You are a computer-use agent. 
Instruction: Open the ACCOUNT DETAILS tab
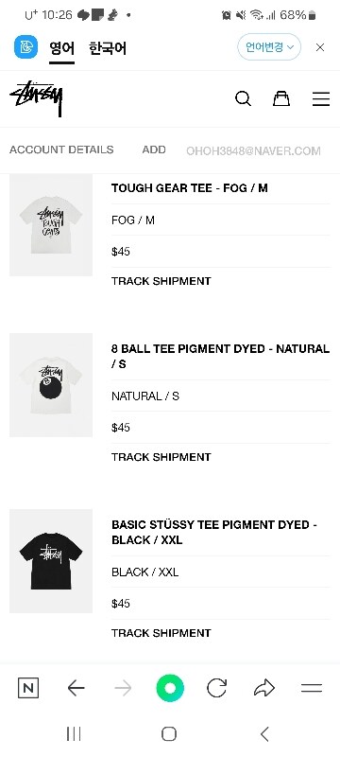point(61,150)
